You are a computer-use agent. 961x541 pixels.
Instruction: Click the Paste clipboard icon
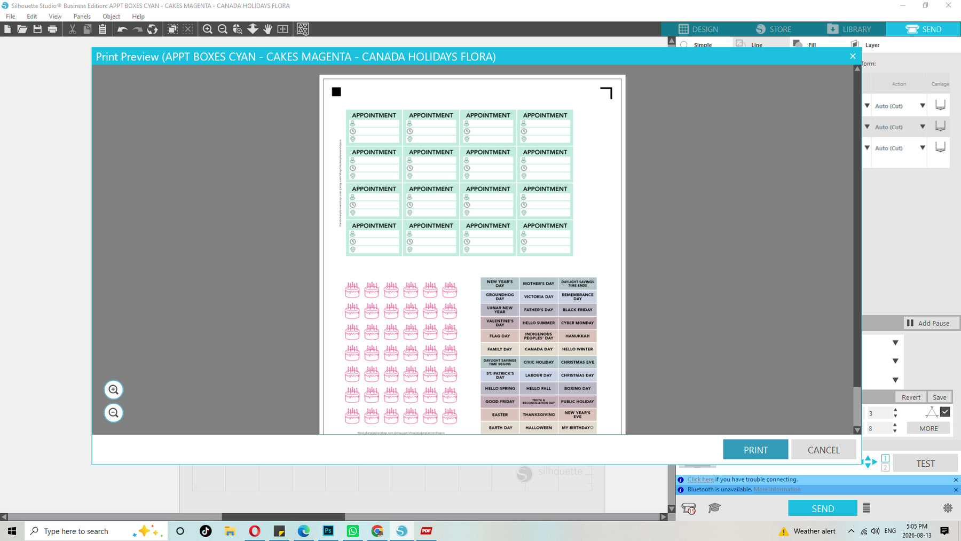[103, 29]
